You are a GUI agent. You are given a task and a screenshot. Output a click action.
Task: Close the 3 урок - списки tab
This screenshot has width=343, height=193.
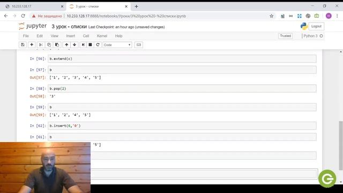pos(126,6)
